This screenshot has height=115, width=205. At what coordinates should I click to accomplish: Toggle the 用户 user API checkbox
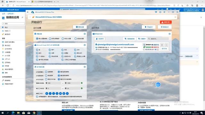pyautogui.click(x=50, y=50)
